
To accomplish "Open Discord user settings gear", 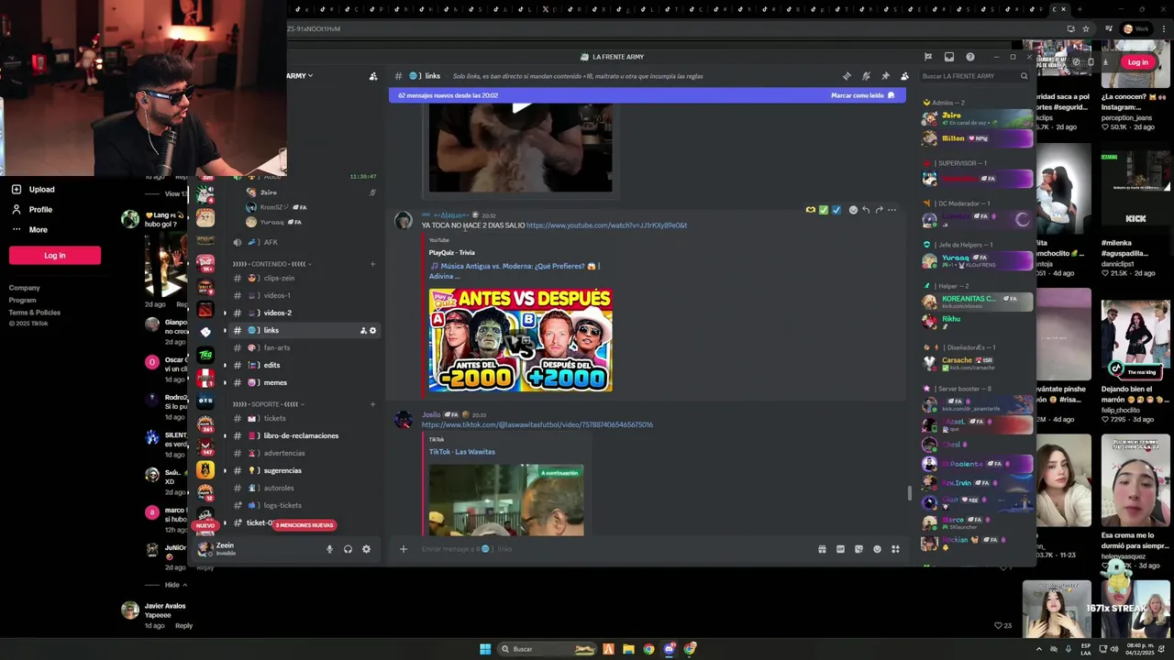I will point(366,549).
